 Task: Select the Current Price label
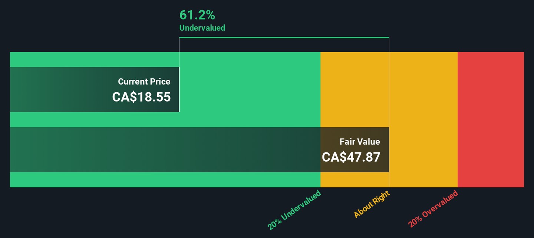(144, 82)
